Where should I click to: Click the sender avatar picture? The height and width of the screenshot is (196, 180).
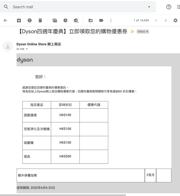click(x=8, y=46)
